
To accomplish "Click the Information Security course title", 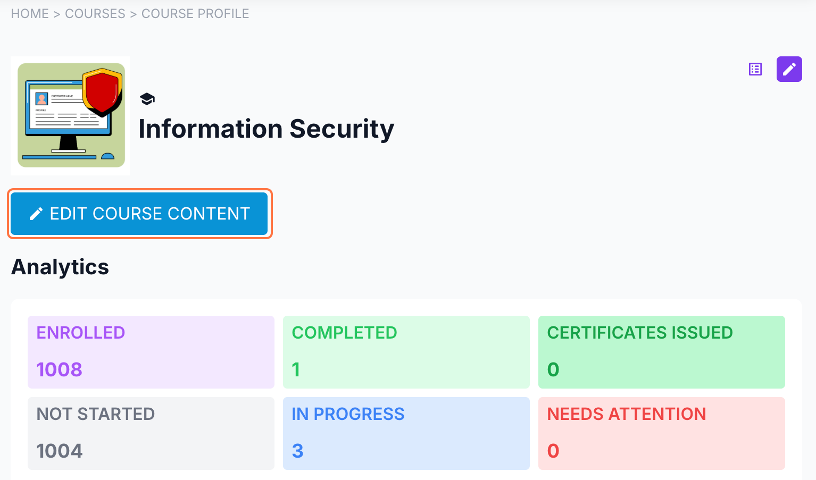I will coord(266,129).
